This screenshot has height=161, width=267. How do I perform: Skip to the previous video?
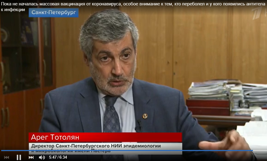pyautogui.click(x=7, y=157)
